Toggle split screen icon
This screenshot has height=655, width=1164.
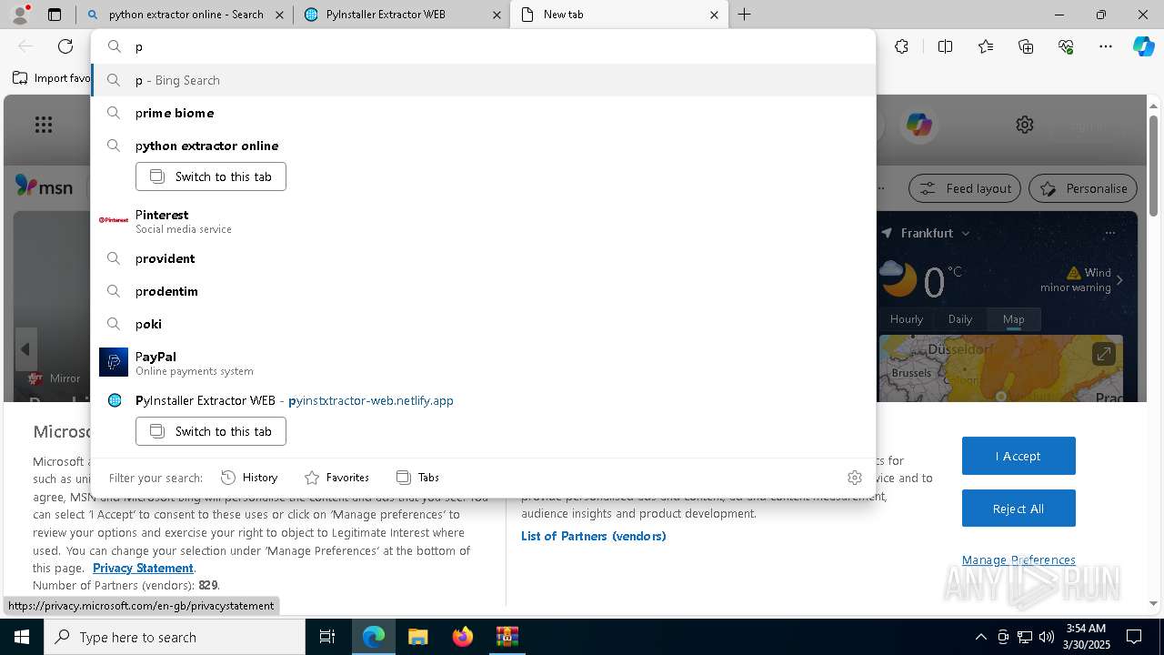point(945,46)
